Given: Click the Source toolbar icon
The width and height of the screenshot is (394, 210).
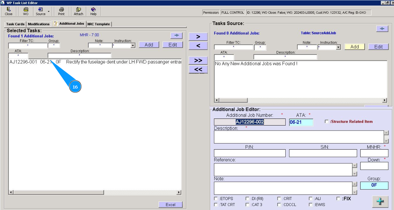Looking at the screenshot, I should [x=40, y=11].
